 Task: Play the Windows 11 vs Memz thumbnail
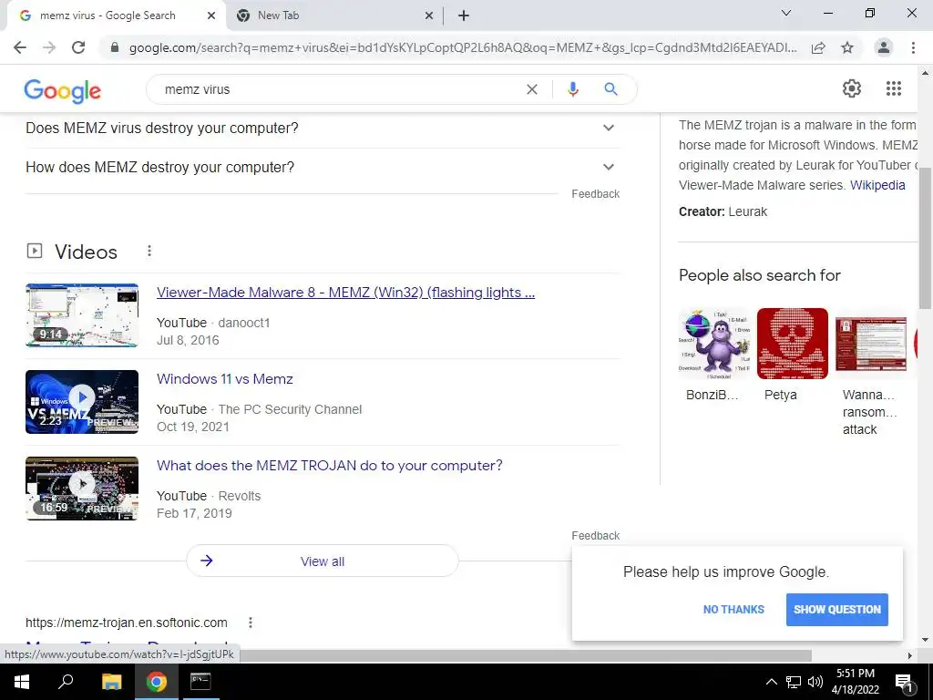coord(82,402)
